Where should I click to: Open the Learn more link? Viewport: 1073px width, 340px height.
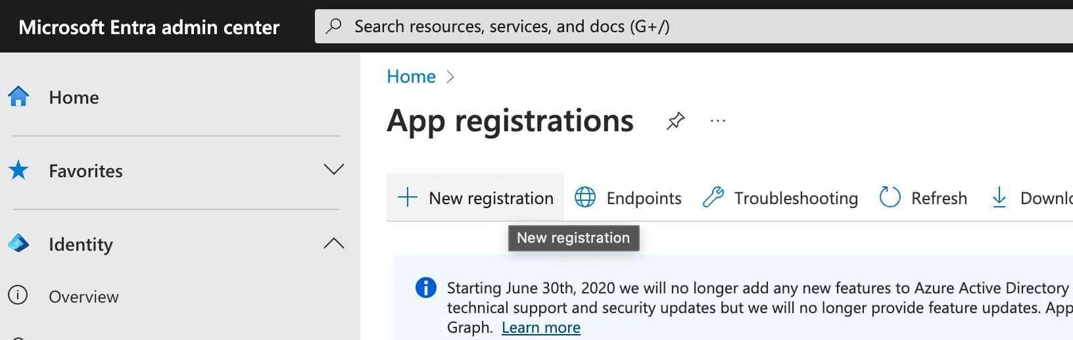(x=541, y=328)
